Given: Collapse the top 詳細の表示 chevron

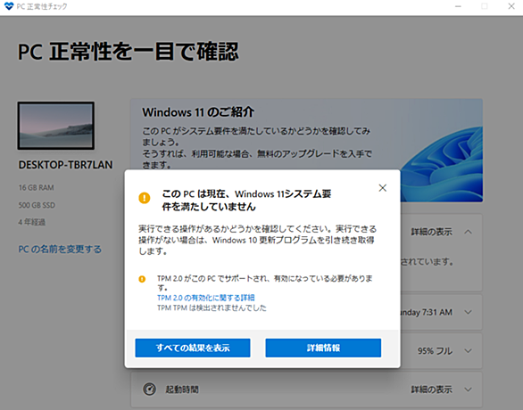Looking at the screenshot, I should click(x=469, y=232).
